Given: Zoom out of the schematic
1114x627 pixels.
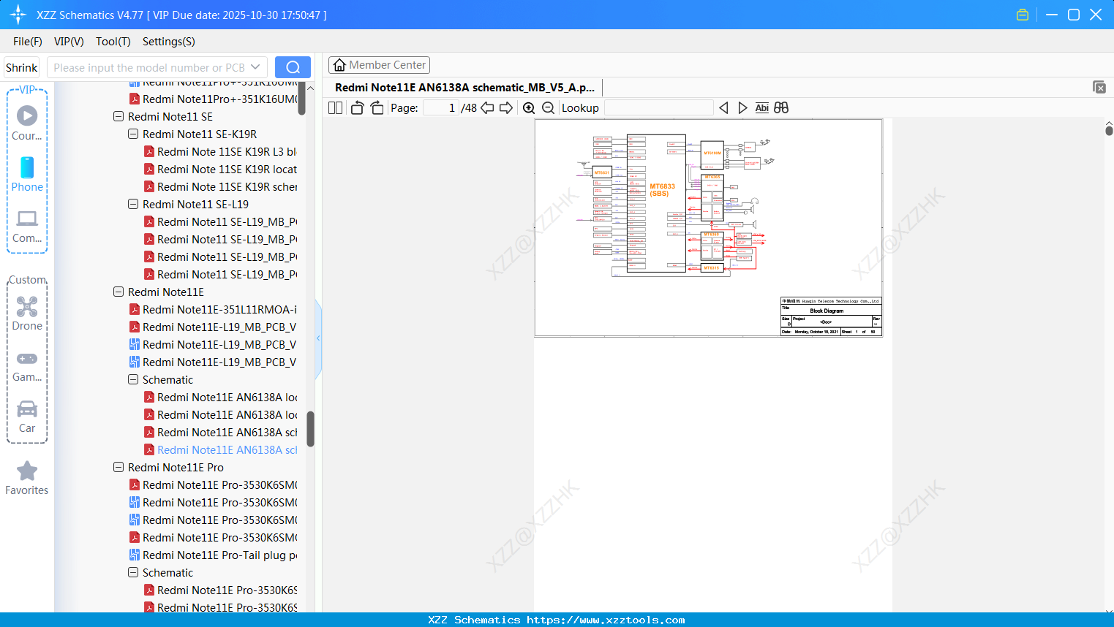Looking at the screenshot, I should [547, 107].
